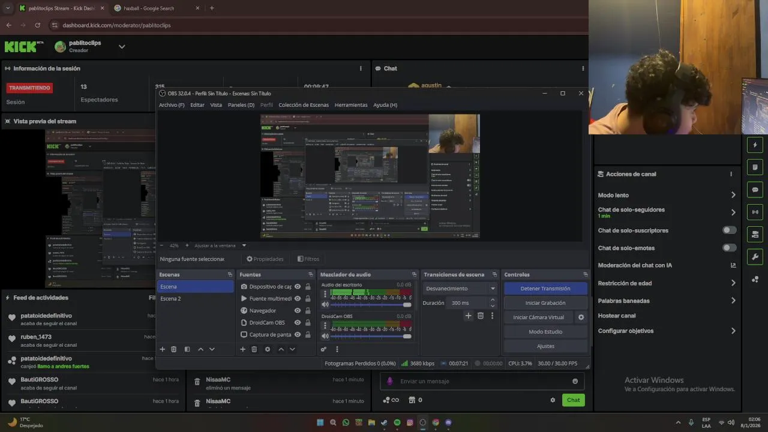Click Kick sidebar broadcast signal icon
Image resolution: width=768 pixels, height=432 pixels.
click(755, 212)
